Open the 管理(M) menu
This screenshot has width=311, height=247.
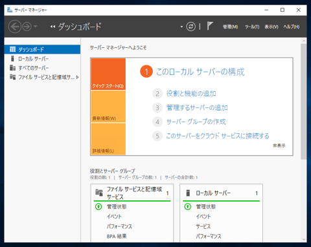click(x=231, y=27)
